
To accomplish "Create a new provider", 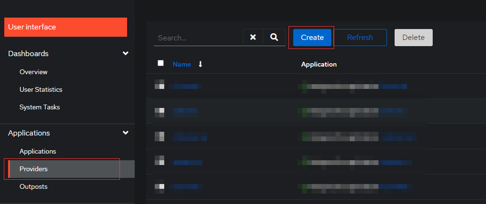I will point(312,38).
